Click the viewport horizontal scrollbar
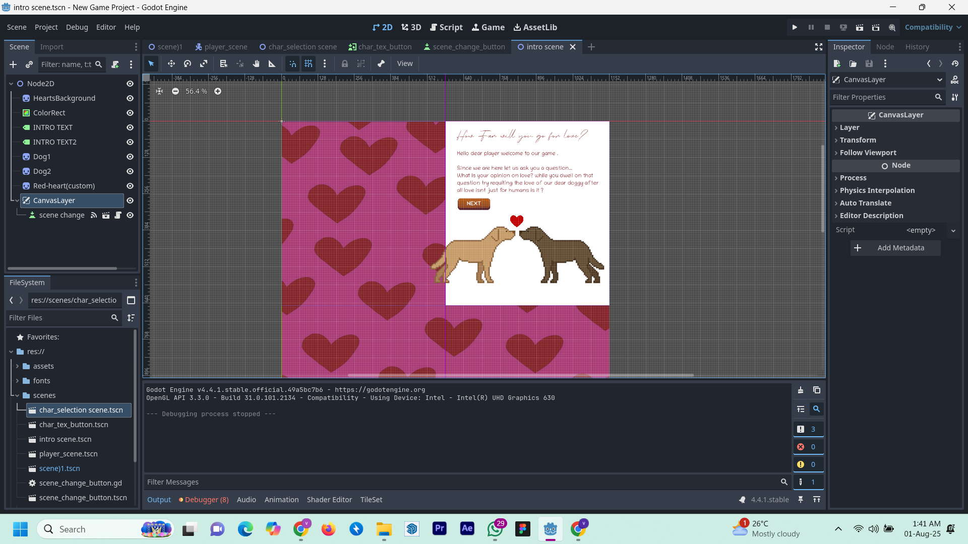968x544 pixels. tap(520, 375)
